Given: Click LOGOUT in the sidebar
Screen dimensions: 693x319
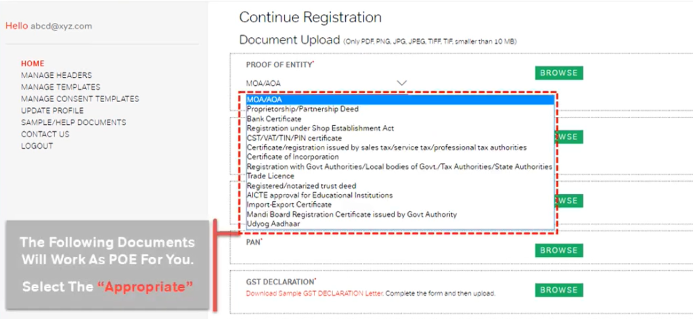Looking at the screenshot, I should click(37, 146).
